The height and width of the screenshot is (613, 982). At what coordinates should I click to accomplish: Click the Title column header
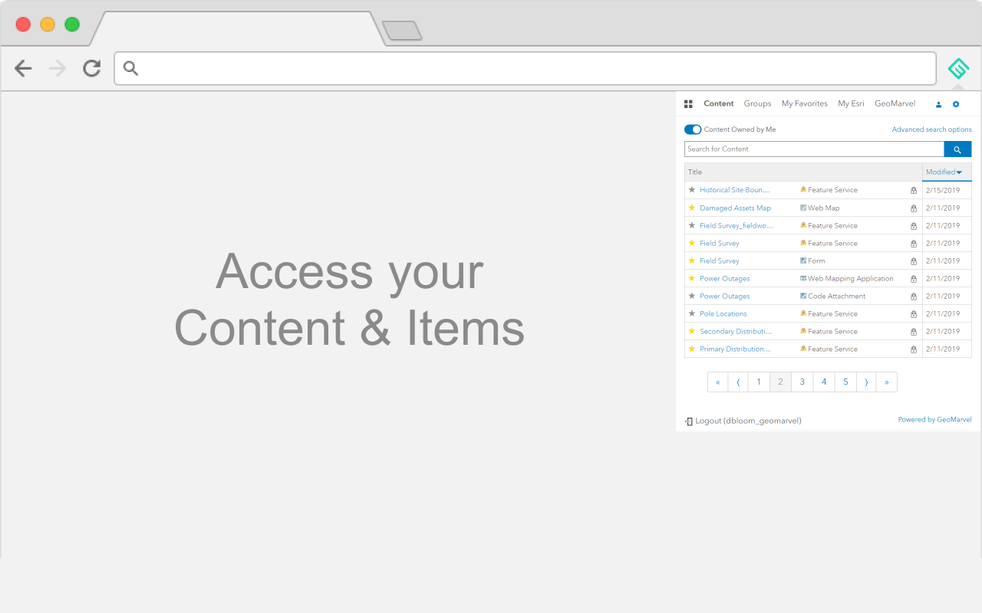(803, 172)
